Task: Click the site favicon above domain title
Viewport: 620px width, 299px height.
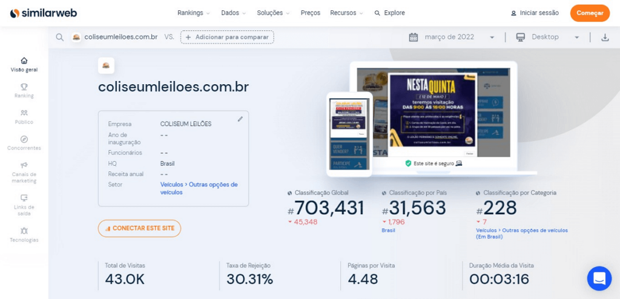Action: point(106,65)
